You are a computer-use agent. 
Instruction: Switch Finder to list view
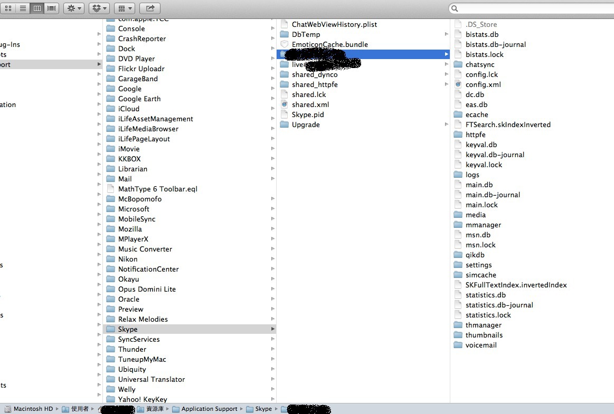tap(23, 8)
